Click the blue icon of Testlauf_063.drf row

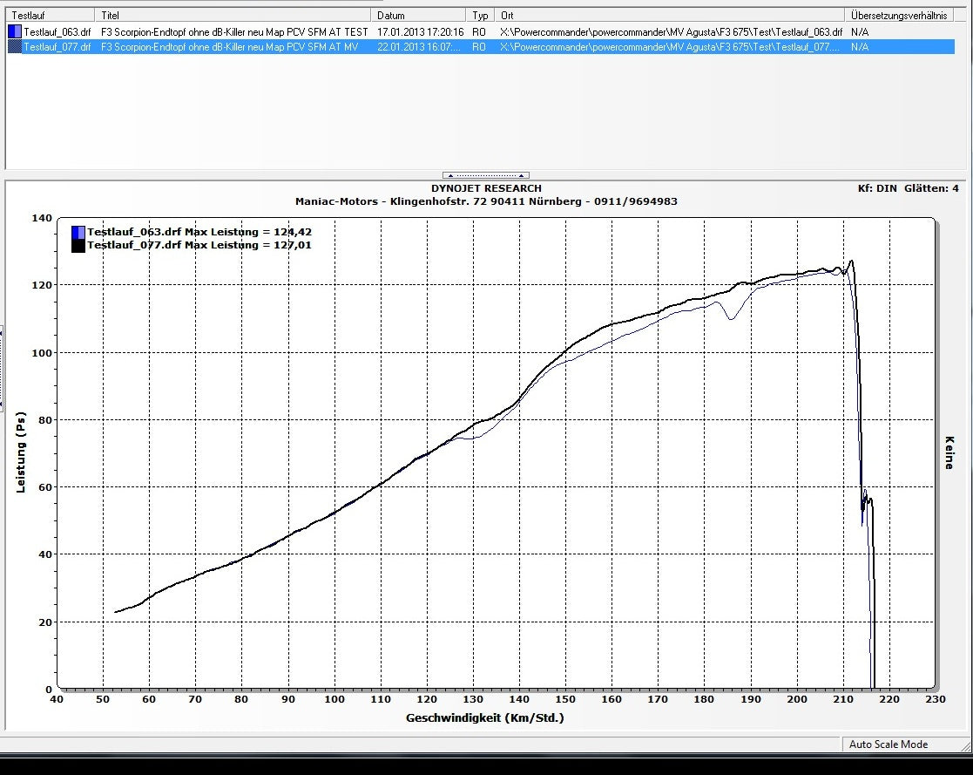pyautogui.click(x=14, y=31)
